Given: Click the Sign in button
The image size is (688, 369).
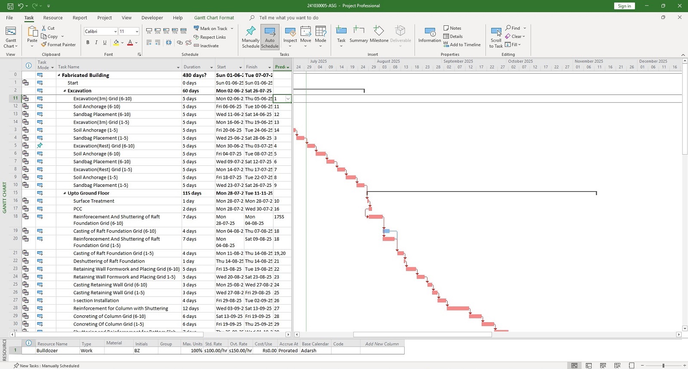Looking at the screenshot, I should [624, 6].
